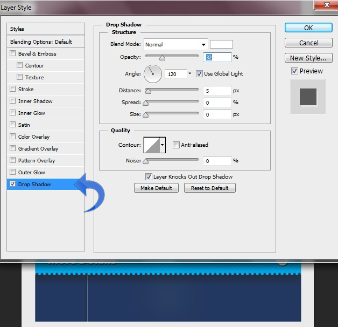Enable the Color Overlay checkbox
Viewport: 338px width, 327px height.
point(13,137)
